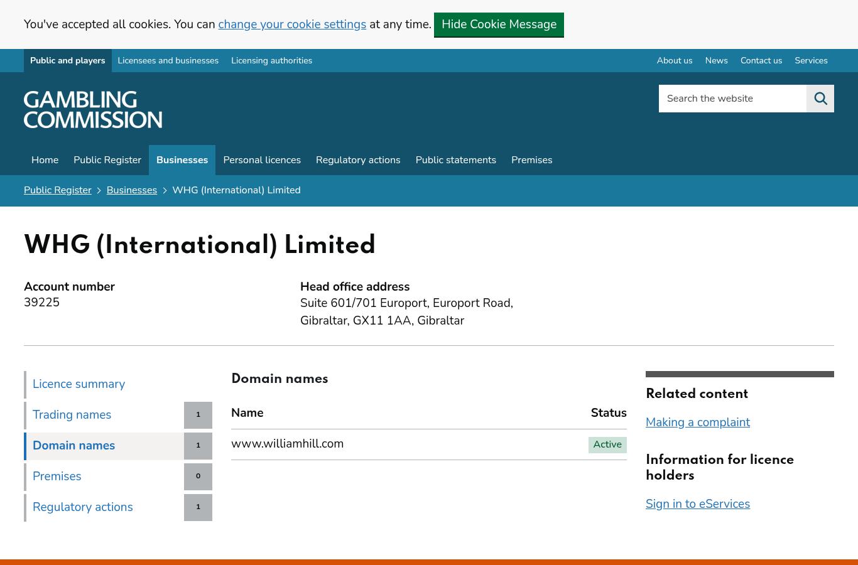Select the Public and players tab

[x=68, y=60]
